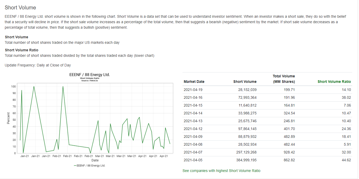Highlight the short volume ratio 10.40
The width and height of the screenshot is (359, 179).
pos(346,121)
